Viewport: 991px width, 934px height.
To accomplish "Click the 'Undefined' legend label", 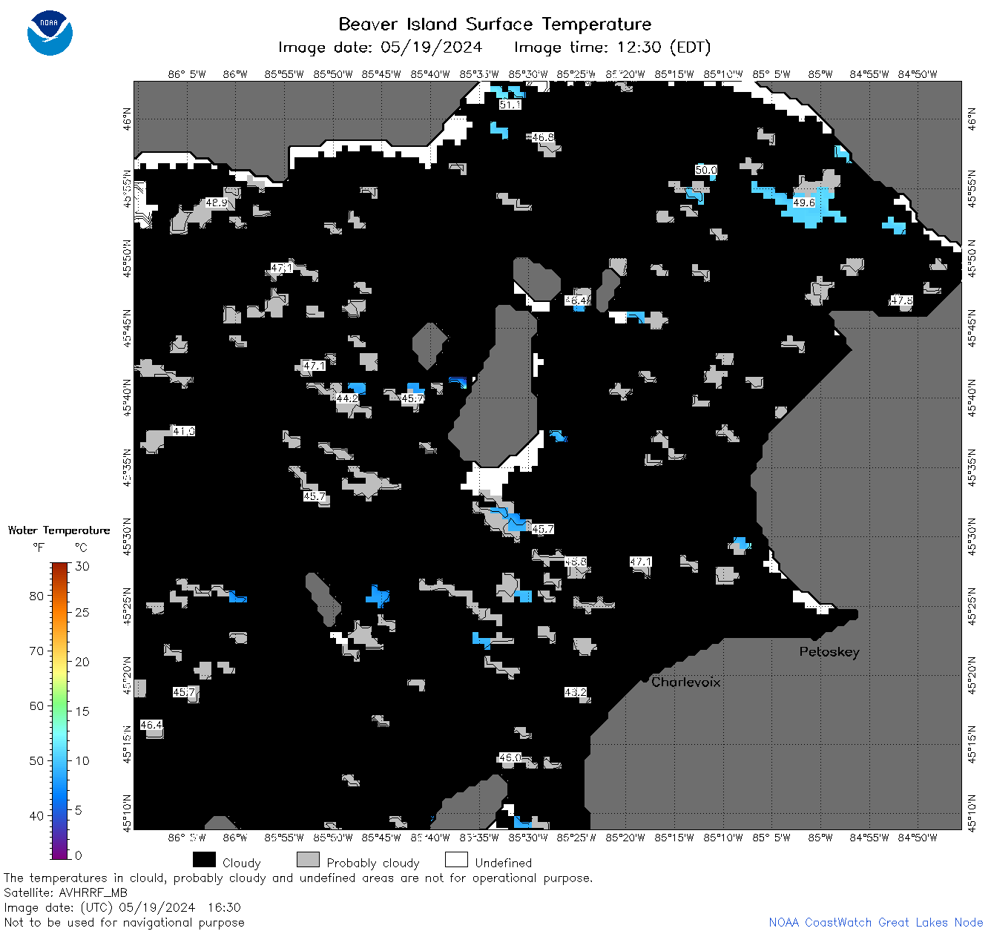I will [504, 863].
